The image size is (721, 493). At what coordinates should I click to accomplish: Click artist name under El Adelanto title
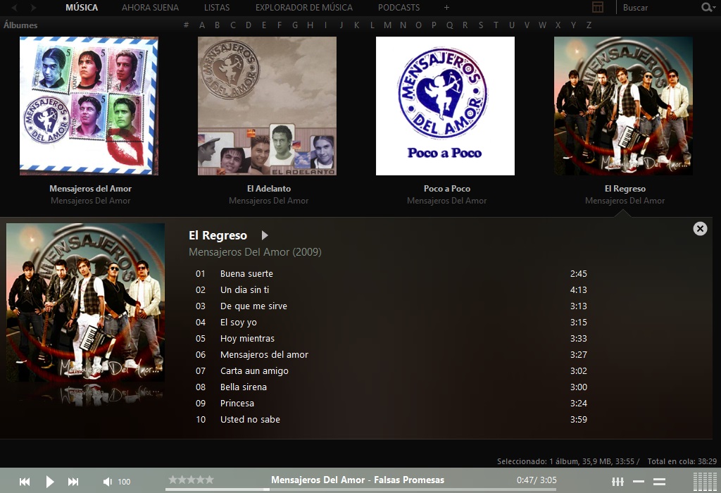click(x=268, y=201)
